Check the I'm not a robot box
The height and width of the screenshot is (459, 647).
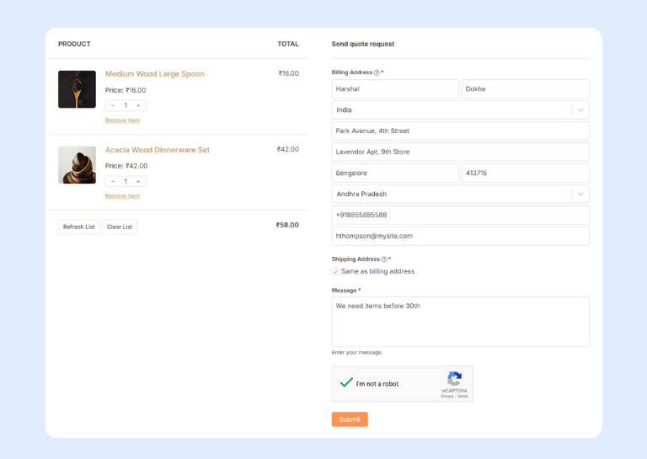pos(345,383)
